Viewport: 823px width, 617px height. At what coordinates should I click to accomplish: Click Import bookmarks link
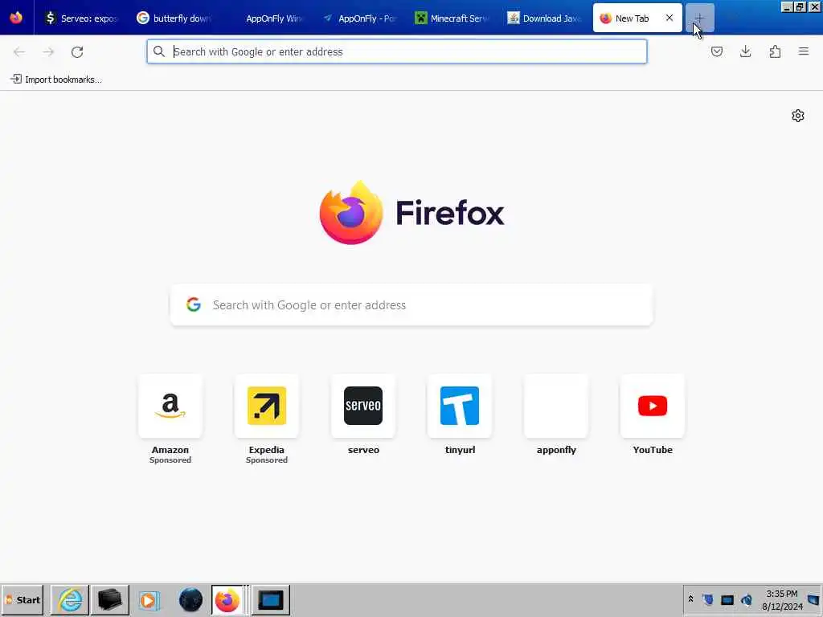click(56, 80)
